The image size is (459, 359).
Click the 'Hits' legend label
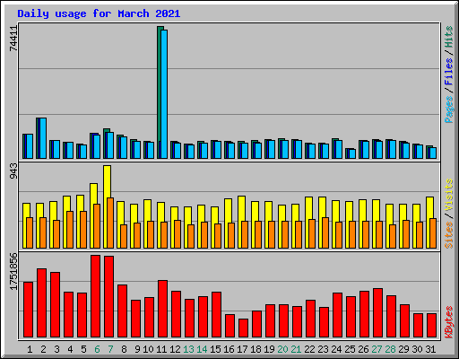coord(449,37)
